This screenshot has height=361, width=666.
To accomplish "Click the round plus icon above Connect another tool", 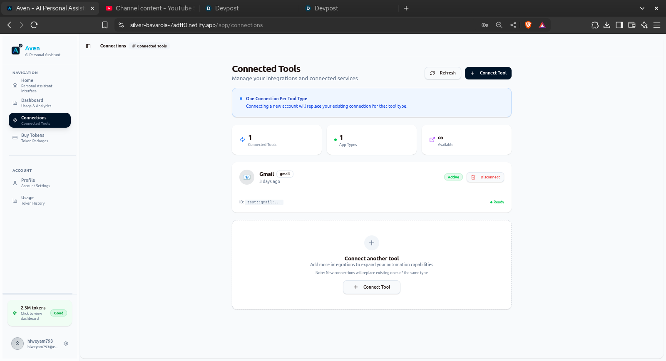I will point(372,243).
